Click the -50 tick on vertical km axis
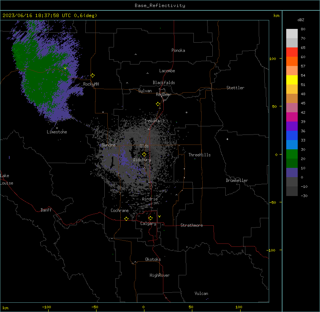 [x=272, y=202]
